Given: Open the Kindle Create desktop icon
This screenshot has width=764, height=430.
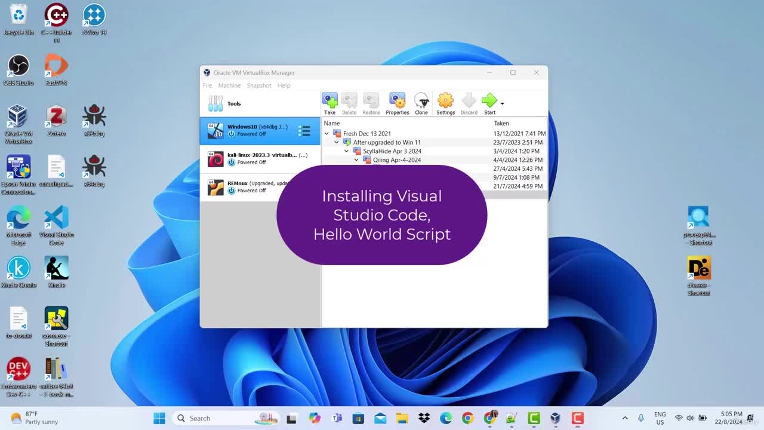Looking at the screenshot, I should [19, 273].
